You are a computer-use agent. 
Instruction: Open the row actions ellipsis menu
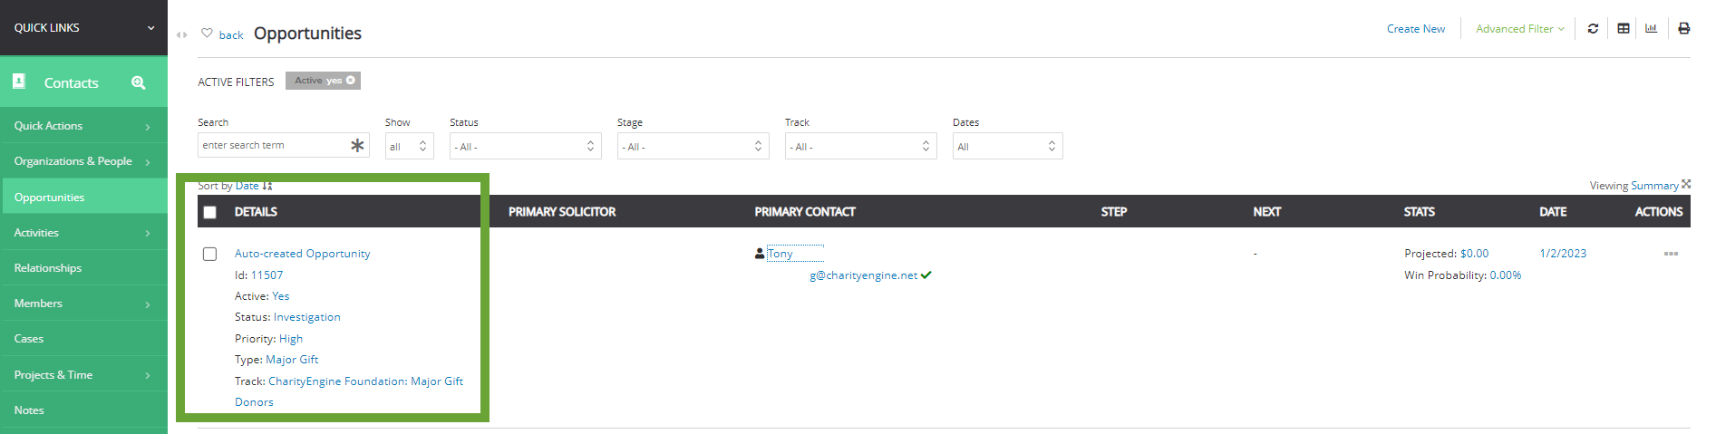point(1671,254)
